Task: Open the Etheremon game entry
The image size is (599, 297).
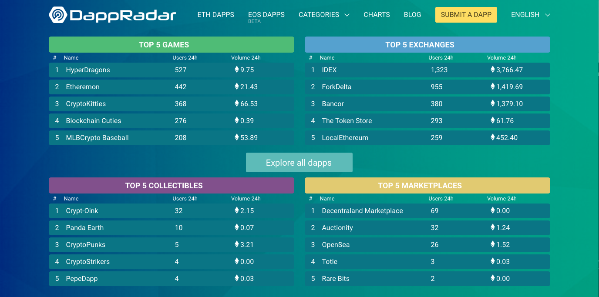Action: point(83,87)
